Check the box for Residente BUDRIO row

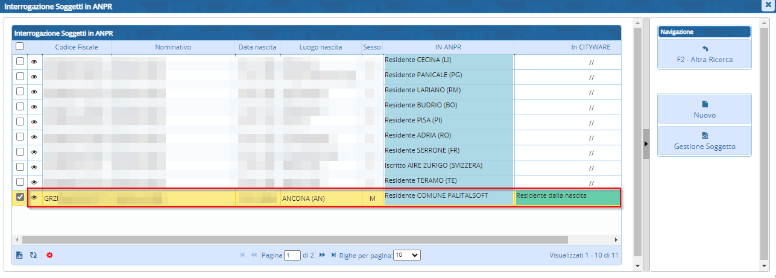coord(20,106)
